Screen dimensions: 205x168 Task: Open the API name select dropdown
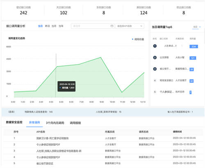[130, 26]
